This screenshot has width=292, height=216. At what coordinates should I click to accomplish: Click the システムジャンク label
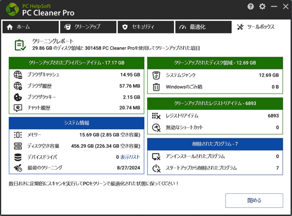tap(180, 75)
